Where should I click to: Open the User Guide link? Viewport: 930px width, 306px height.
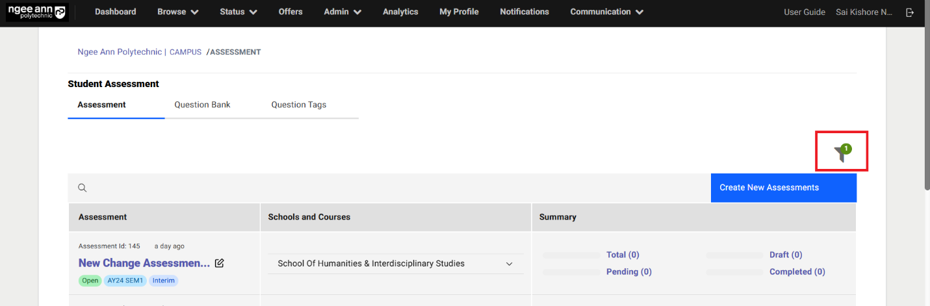[804, 12]
